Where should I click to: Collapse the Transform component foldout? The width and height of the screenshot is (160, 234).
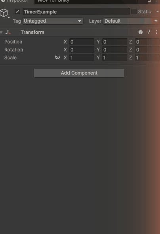click(1, 32)
